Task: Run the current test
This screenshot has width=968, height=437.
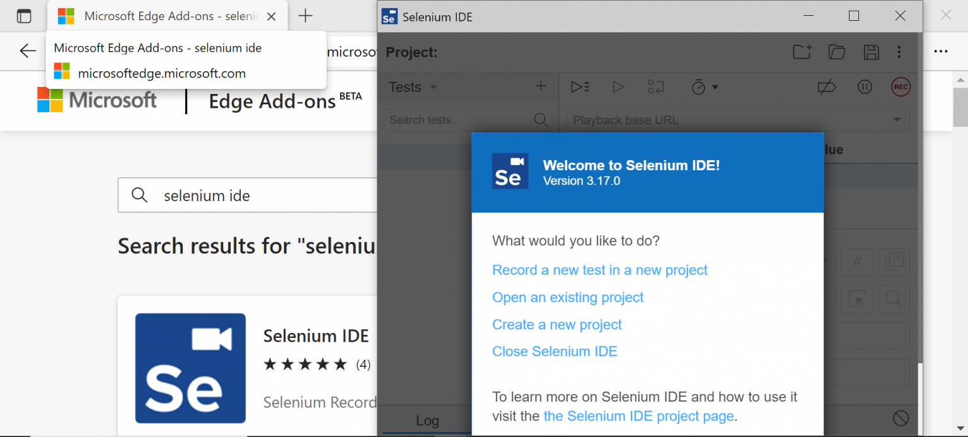Action: pyautogui.click(x=618, y=87)
